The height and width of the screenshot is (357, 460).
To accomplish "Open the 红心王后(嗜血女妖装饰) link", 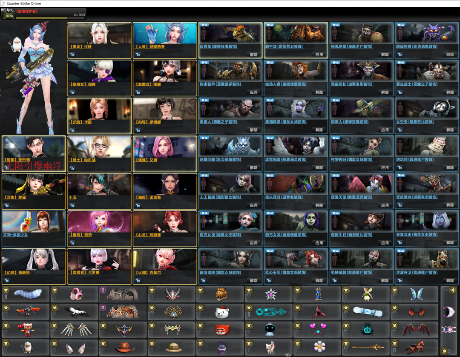I will [286, 273].
